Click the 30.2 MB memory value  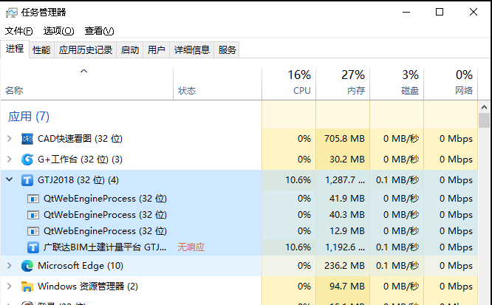pos(347,160)
